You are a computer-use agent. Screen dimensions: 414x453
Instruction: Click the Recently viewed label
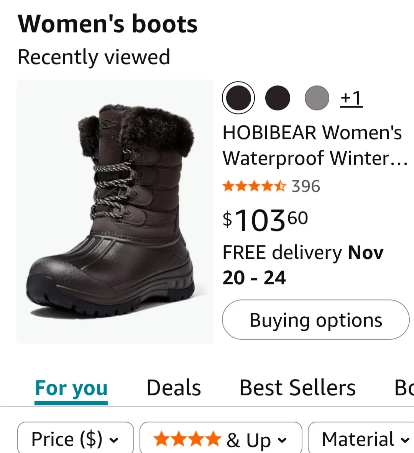(x=94, y=57)
